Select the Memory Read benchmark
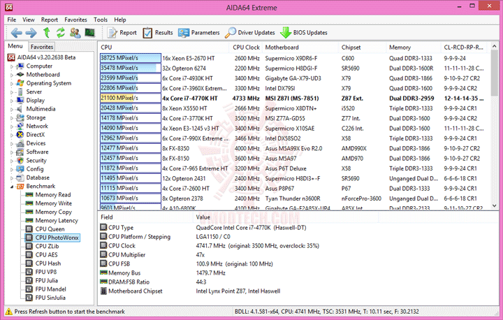The width and height of the screenshot is (503, 320). 53,195
